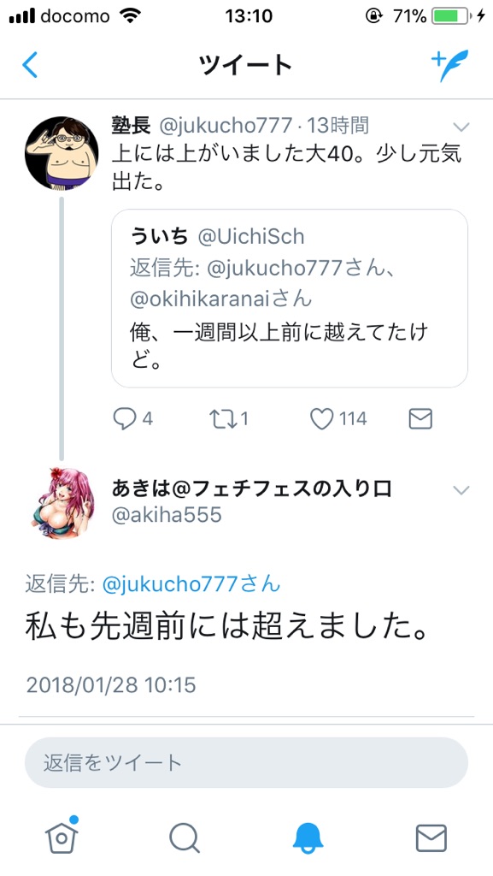The width and height of the screenshot is (493, 876).
Task: Open the Home tab icon
Action: pos(62,837)
